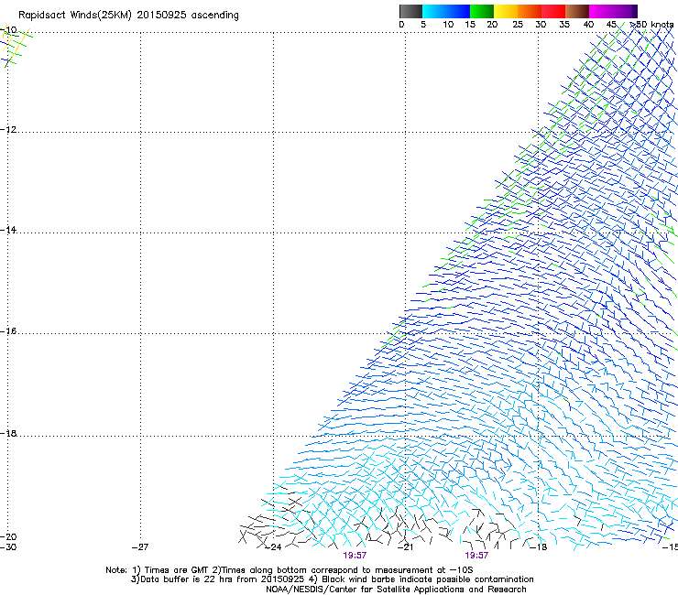
Task: Click the '-21' longitude axis label
Action: 406,547
